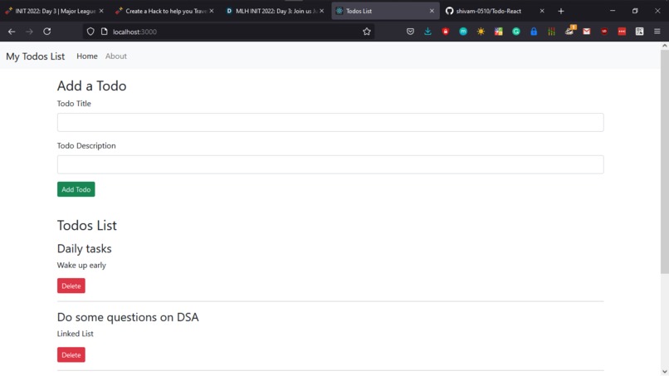
Task: Restore down the browser window
Action: tap(635, 11)
